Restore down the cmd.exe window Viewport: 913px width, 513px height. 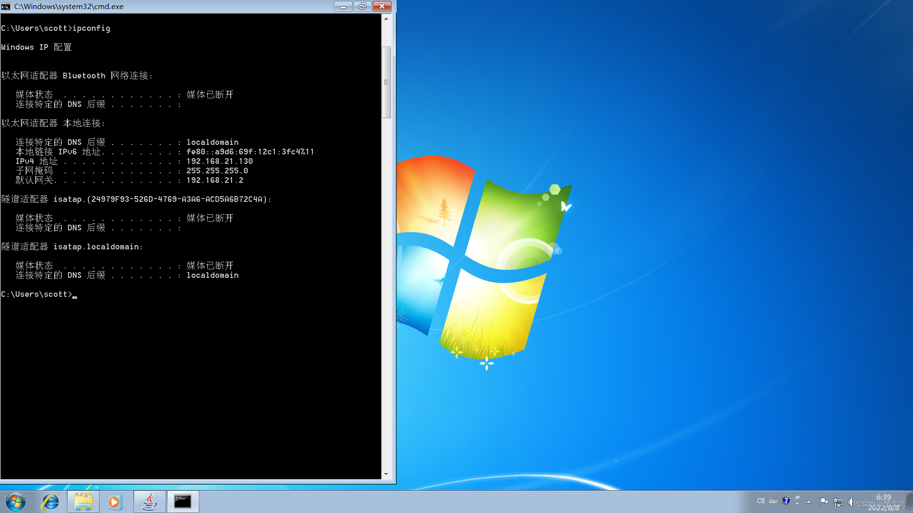pos(362,6)
